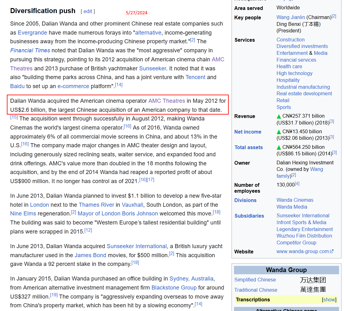This screenshot has width=344, height=311.
Task: Open Sunseeker International in the Subsidiaries list
Action: point(303,216)
